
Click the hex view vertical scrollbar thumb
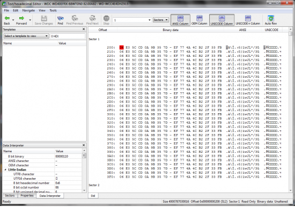[x=291, y=34]
